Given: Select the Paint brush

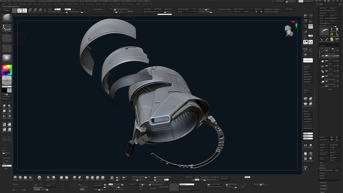Looking at the screenshot, I should [x=39, y=178].
